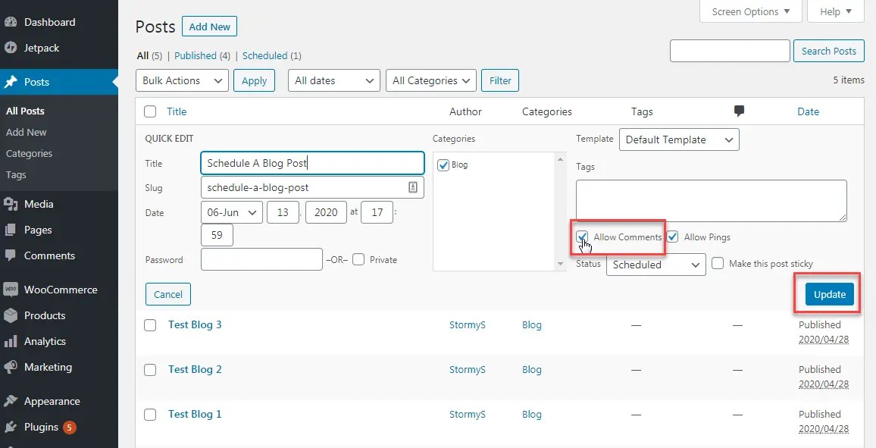This screenshot has height=448, width=876.
Task: Click inside the Password field
Action: pos(261,259)
